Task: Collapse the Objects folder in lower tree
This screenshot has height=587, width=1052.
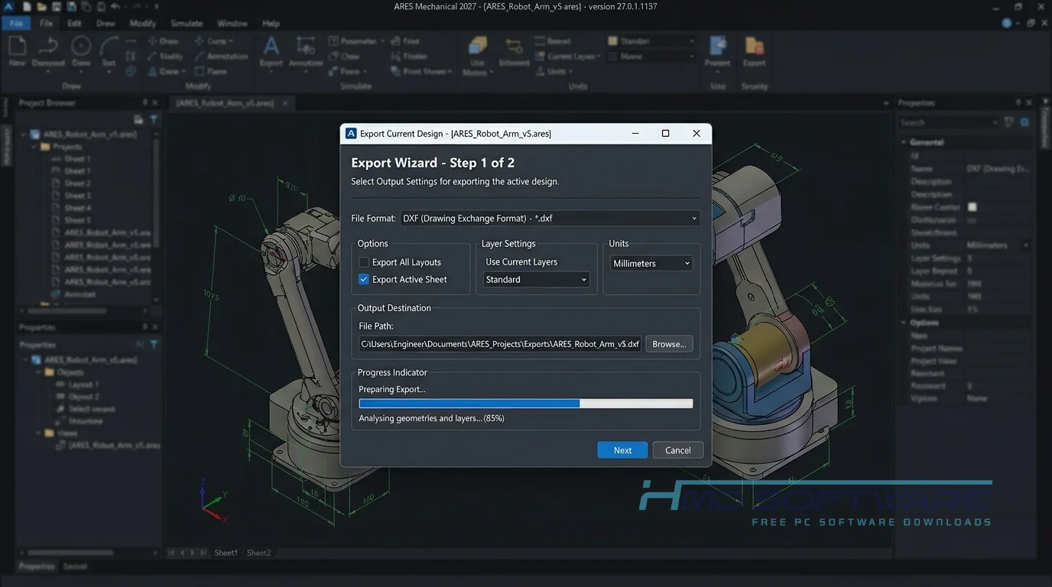Action: (39, 372)
